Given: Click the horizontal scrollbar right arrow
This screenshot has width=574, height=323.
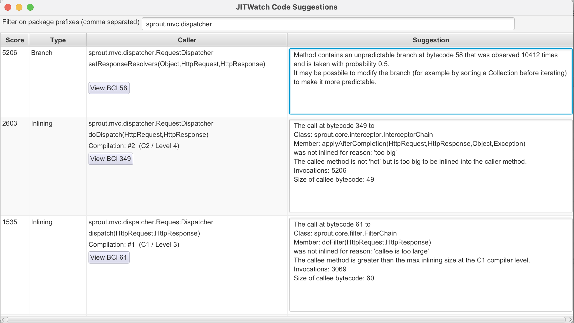Looking at the screenshot, I should click(570, 320).
